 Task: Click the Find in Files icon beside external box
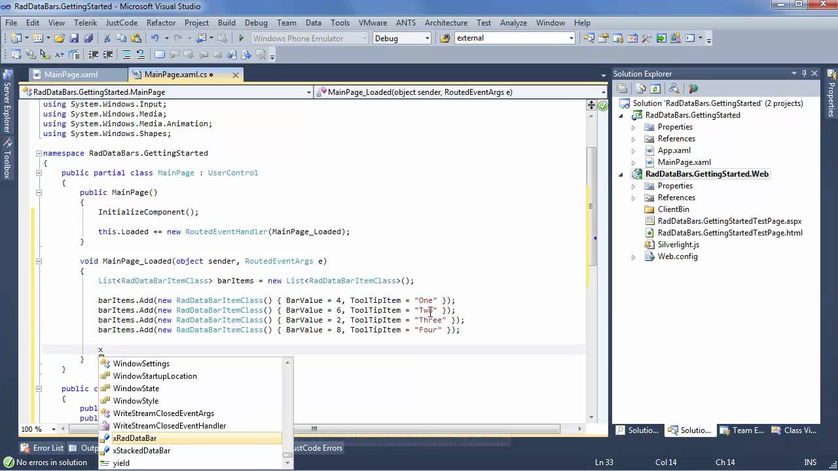(445, 38)
